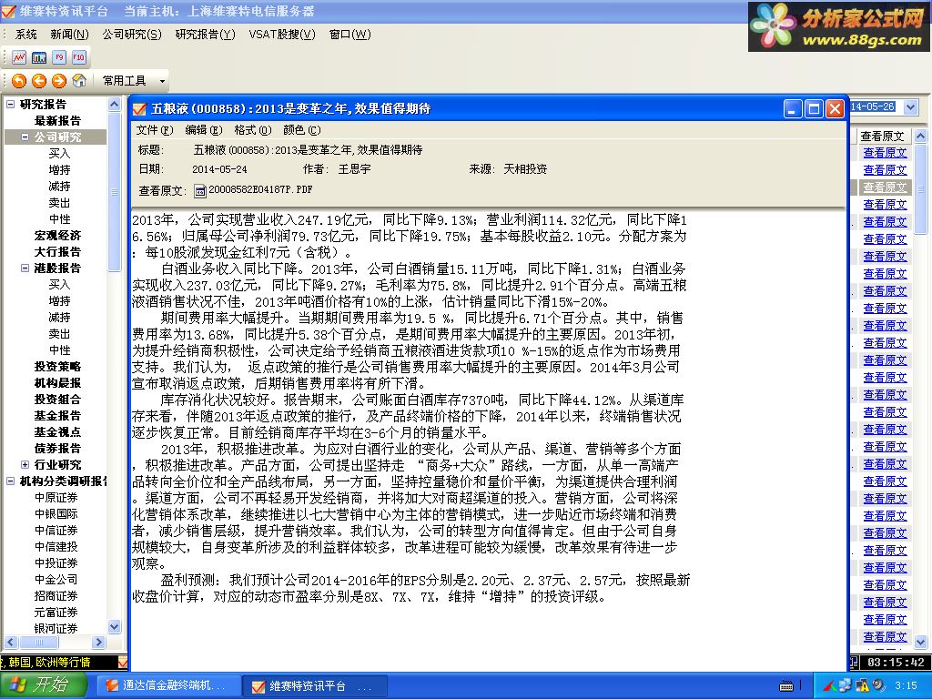Open the date dropdown showing 14-05-26
The width and height of the screenshot is (932, 699).
pos(910,107)
